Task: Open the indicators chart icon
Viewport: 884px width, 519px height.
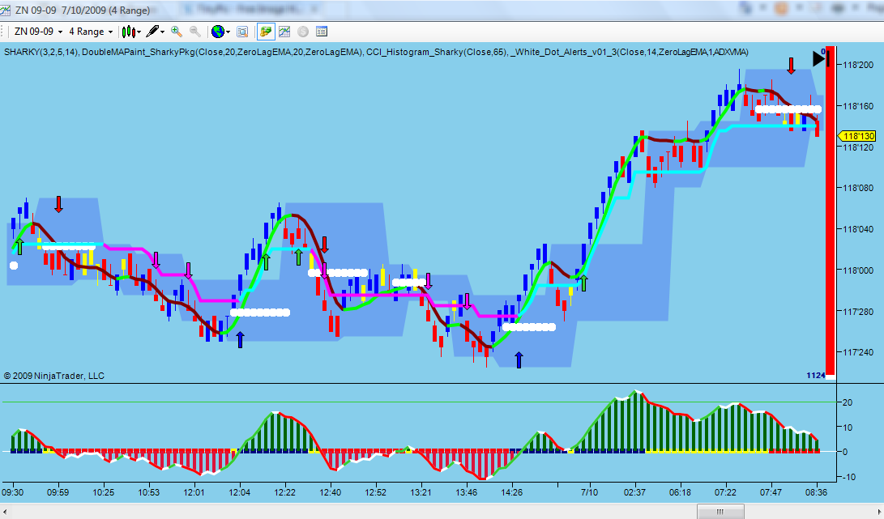Action: tap(284, 32)
